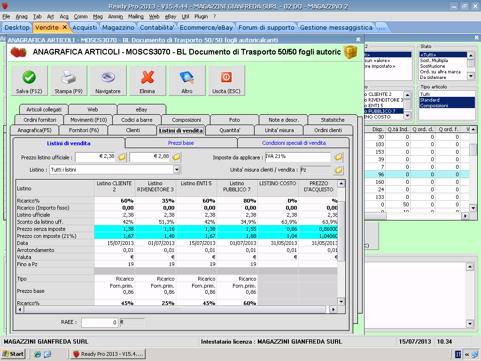The width and height of the screenshot is (481, 361).
Task: Open the Fornitori (F6) tab
Action: [x=84, y=130]
